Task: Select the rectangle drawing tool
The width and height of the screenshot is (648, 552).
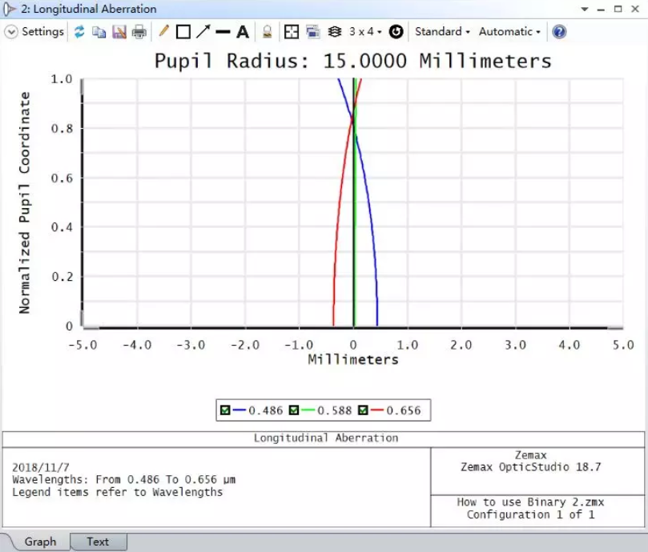Action: pos(183,32)
